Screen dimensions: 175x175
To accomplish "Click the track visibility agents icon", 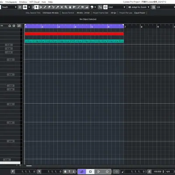I will pyautogui.click(x=14, y=26).
